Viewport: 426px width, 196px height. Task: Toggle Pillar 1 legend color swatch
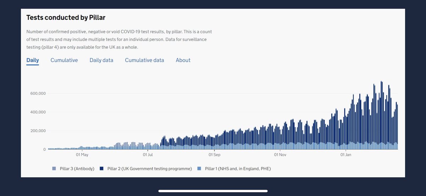click(200, 169)
